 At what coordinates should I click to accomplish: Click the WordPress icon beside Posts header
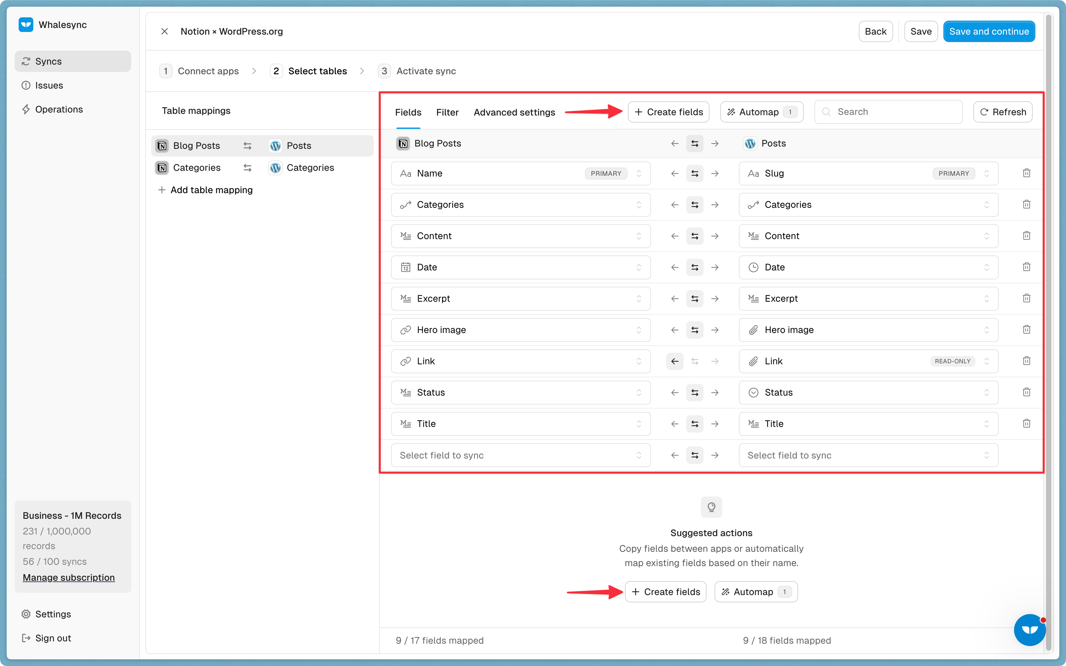750,144
